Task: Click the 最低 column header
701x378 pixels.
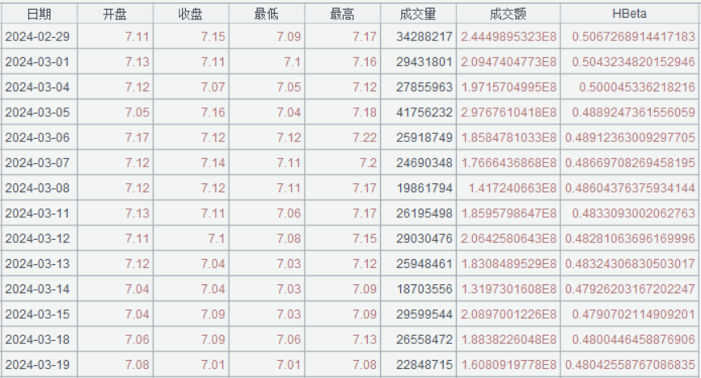Action: pos(267,14)
